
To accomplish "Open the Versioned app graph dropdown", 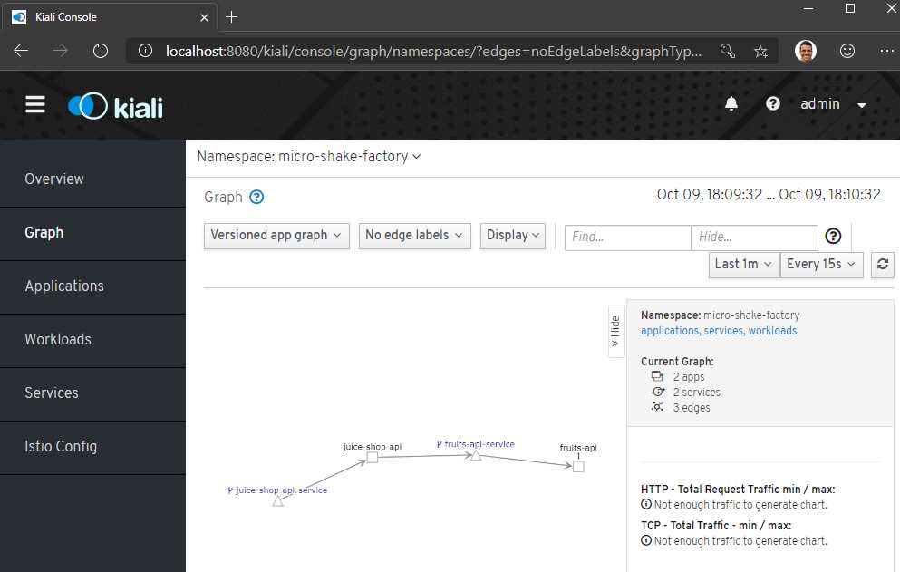I will click(276, 235).
